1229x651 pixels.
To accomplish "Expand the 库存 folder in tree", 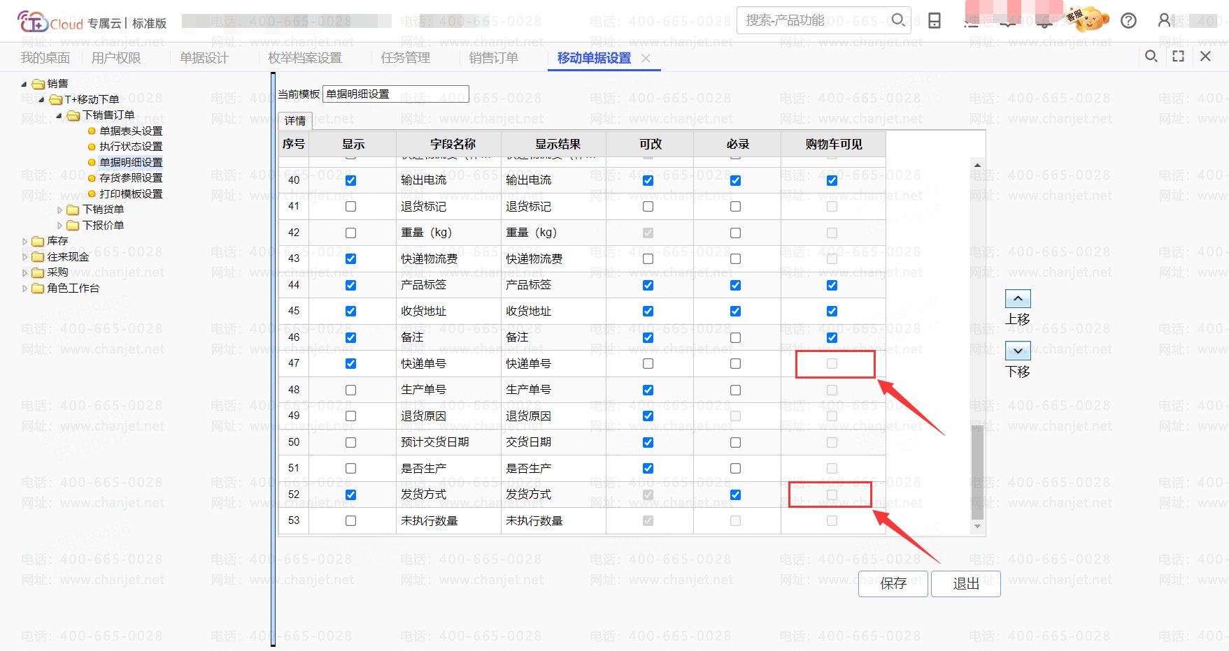I will [25, 241].
